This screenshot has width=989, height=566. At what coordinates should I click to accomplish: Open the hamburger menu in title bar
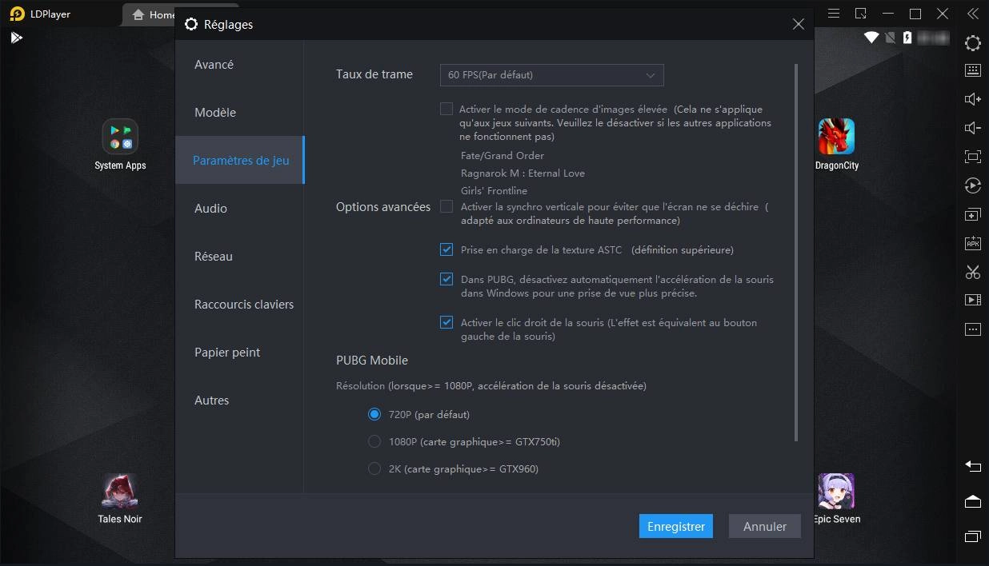[833, 14]
